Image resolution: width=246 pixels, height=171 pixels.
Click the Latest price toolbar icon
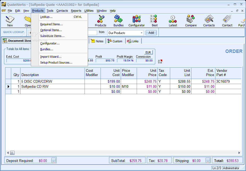(173, 21)
